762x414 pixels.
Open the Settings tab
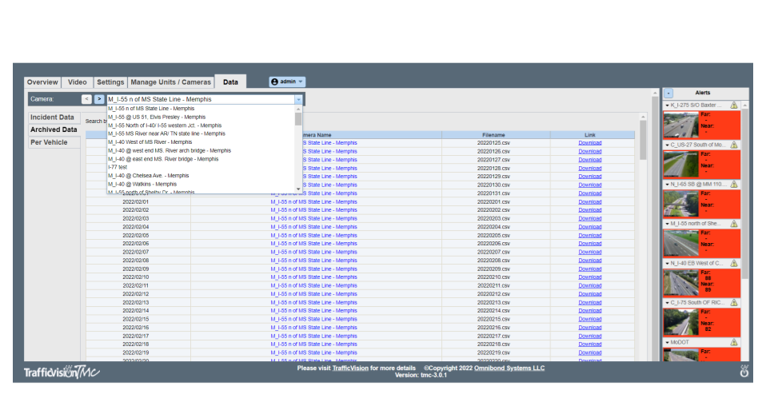[x=110, y=82]
